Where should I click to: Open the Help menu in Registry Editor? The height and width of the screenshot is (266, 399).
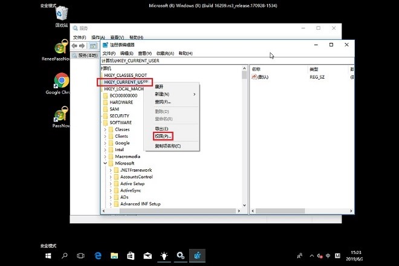186,53
